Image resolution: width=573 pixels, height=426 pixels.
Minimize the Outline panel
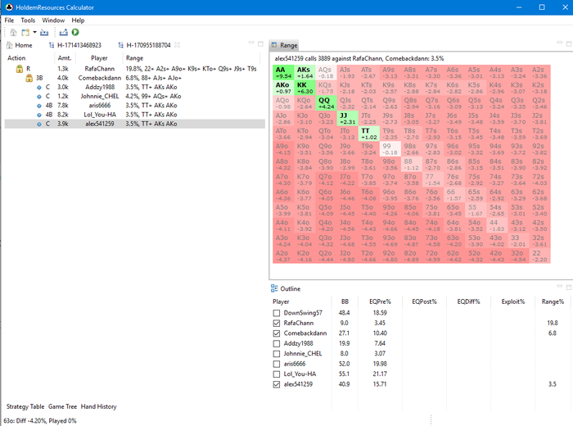pyautogui.click(x=559, y=286)
